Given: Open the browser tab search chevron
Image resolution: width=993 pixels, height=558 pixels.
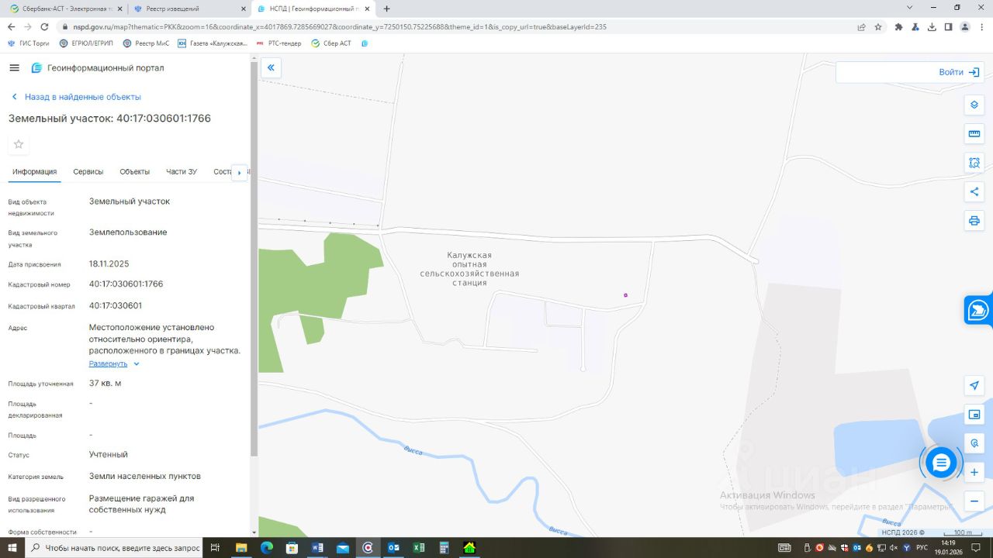Looking at the screenshot, I should [x=910, y=8].
